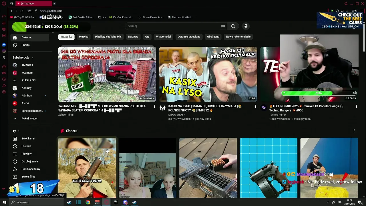Expand the Subskrypcje section chevron

click(x=32, y=58)
